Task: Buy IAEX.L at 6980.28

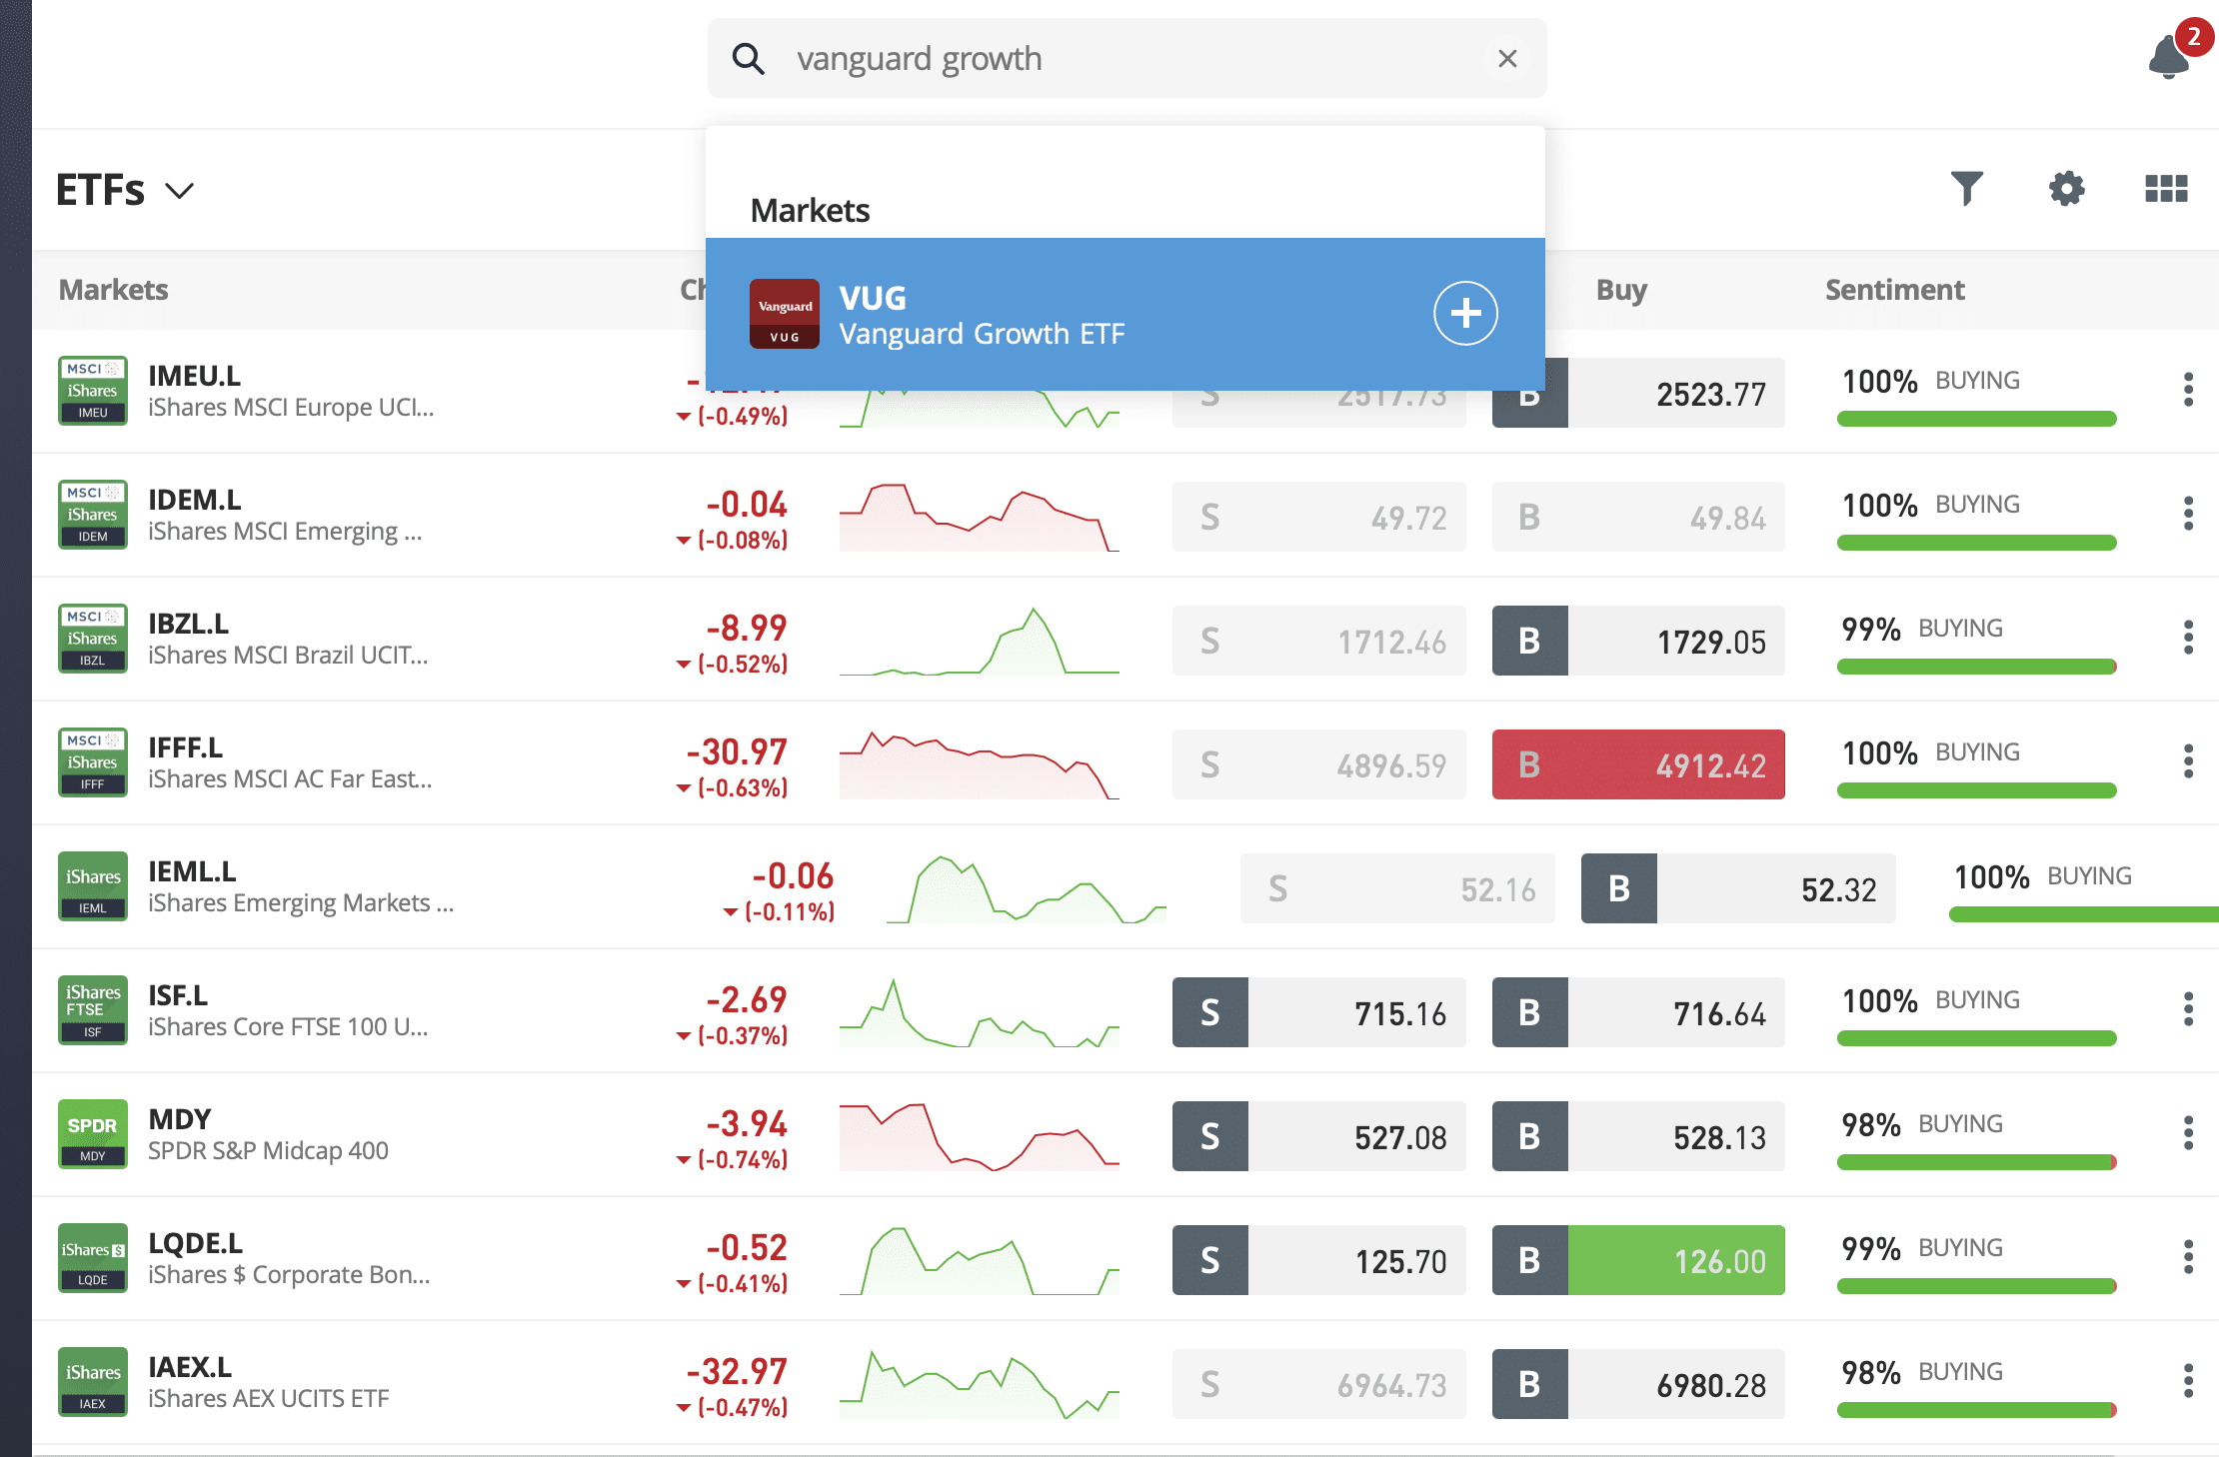Action: [x=1638, y=1384]
